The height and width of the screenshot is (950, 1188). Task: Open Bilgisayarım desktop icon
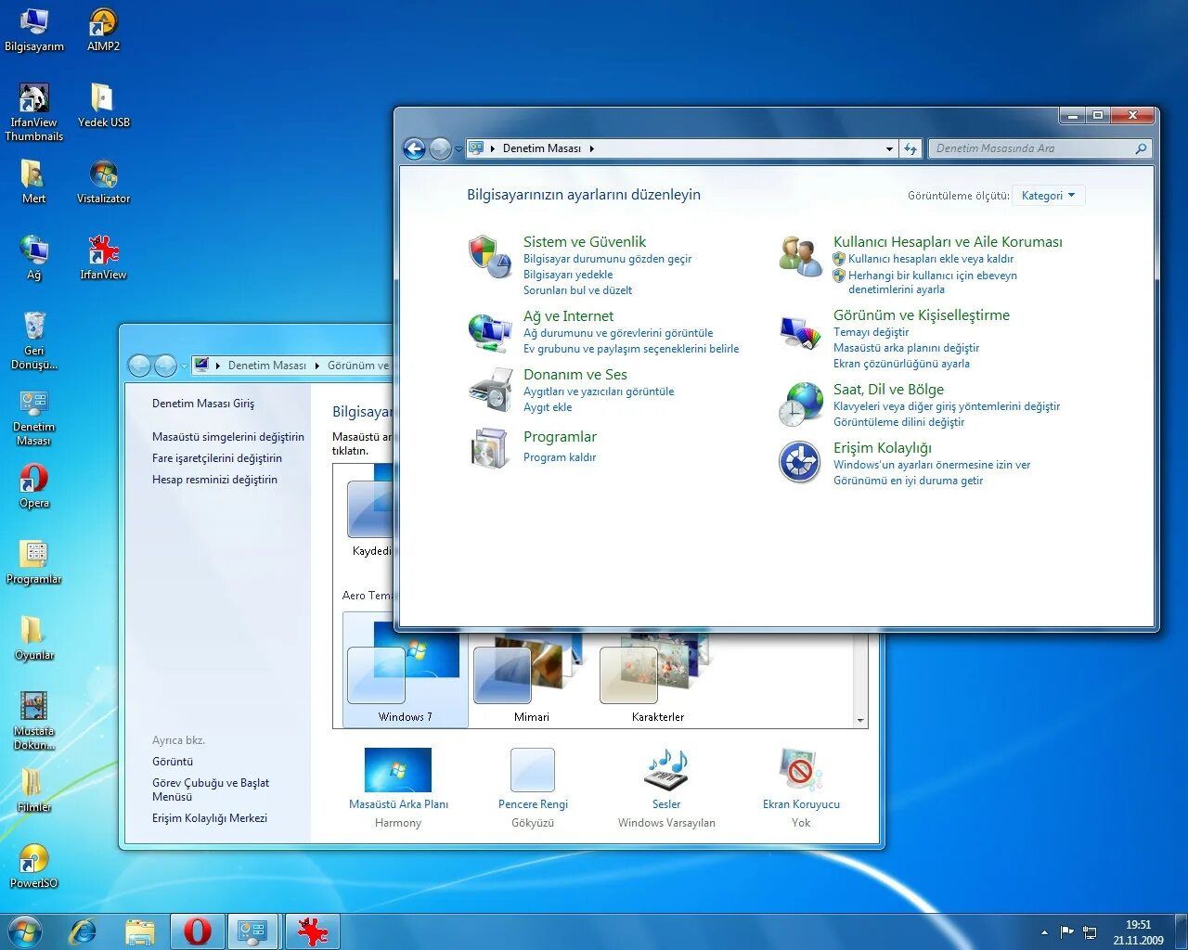(x=34, y=29)
